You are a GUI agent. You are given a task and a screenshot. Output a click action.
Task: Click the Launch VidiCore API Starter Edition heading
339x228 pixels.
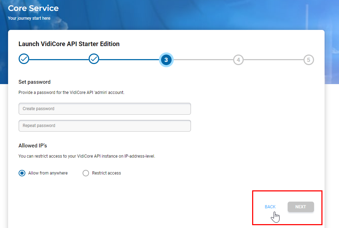69,44
